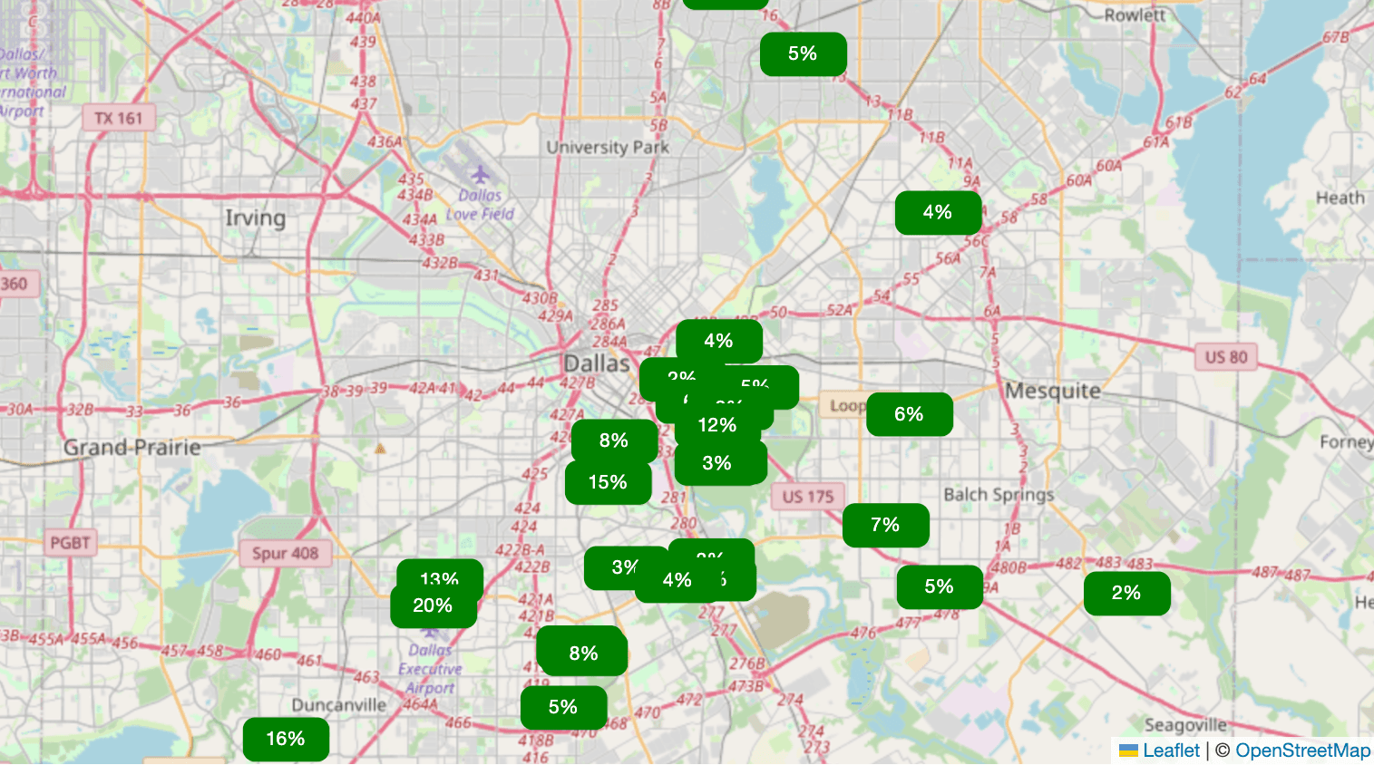Open the Leaflet attribution link
This screenshot has width=1374, height=765.
pyautogui.click(x=1170, y=750)
